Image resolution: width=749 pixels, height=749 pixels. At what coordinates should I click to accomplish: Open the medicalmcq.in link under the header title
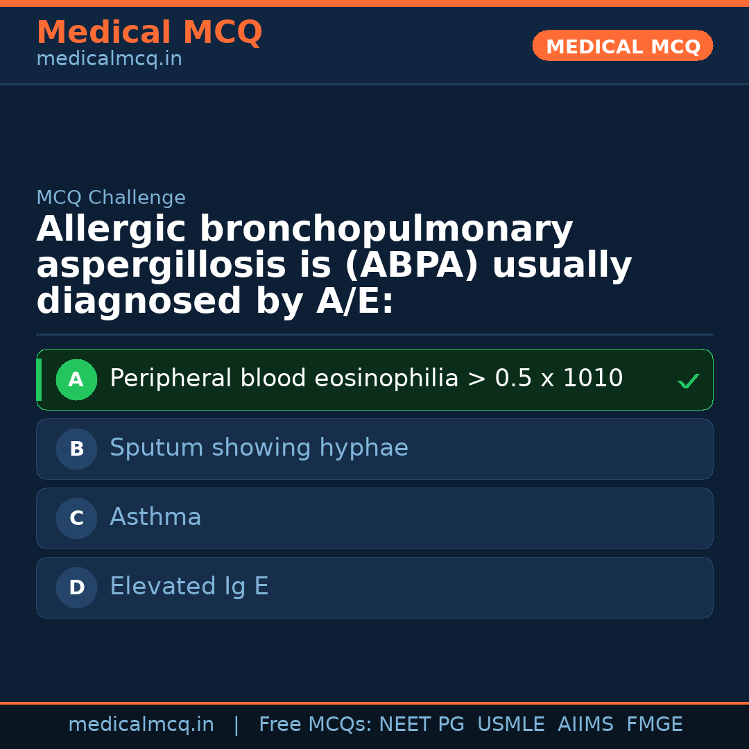pyautogui.click(x=109, y=59)
